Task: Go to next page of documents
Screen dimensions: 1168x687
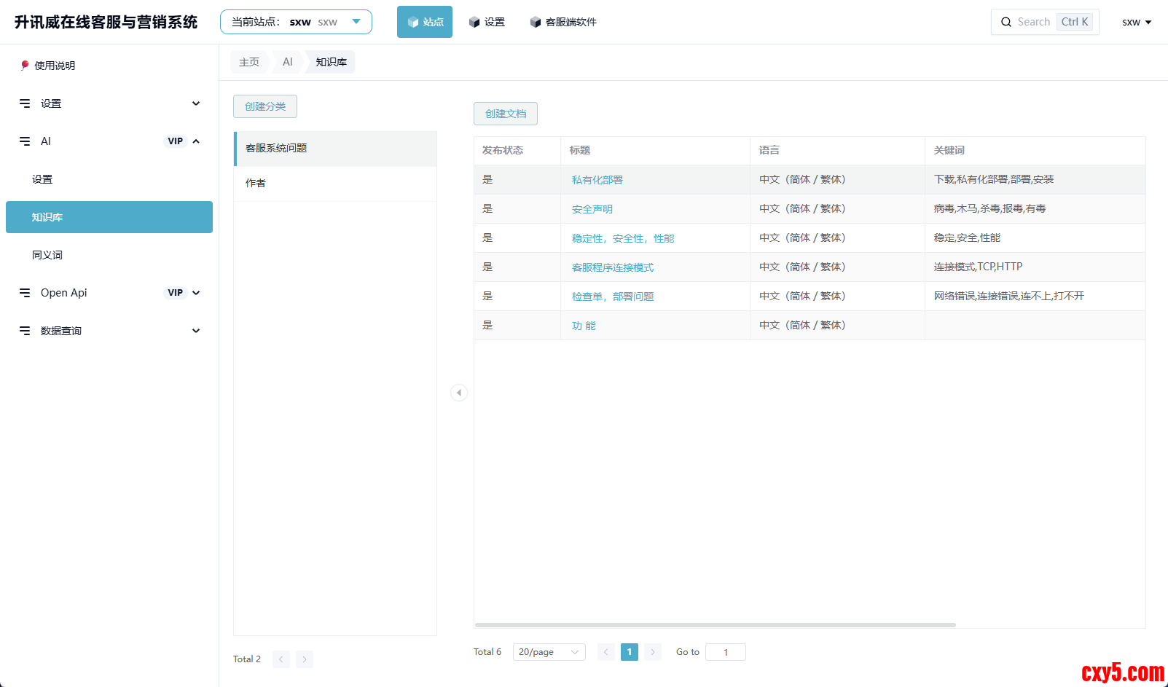Action: pyautogui.click(x=653, y=652)
